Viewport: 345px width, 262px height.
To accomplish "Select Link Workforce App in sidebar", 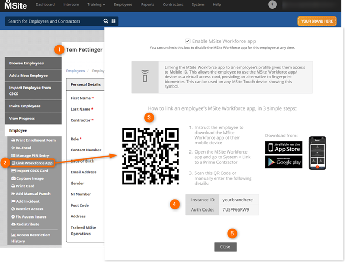I will pyautogui.click(x=33, y=163).
